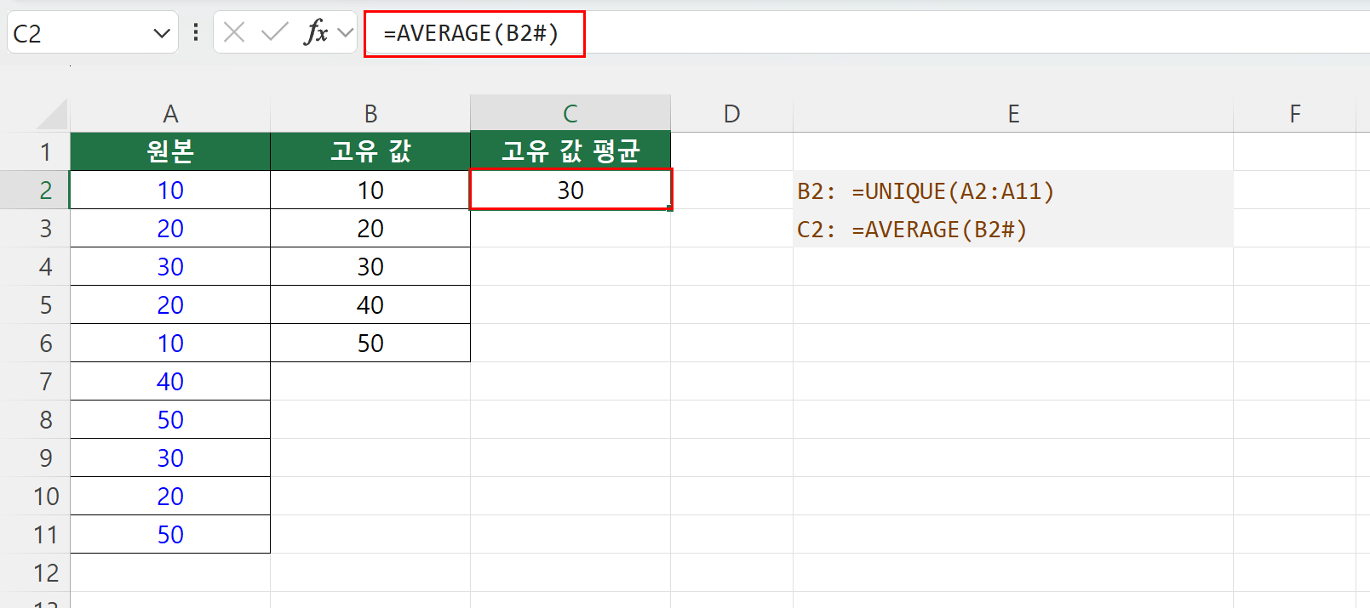1370x608 pixels.
Task: Click cell A2 with value 10
Action: (x=170, y=190)
